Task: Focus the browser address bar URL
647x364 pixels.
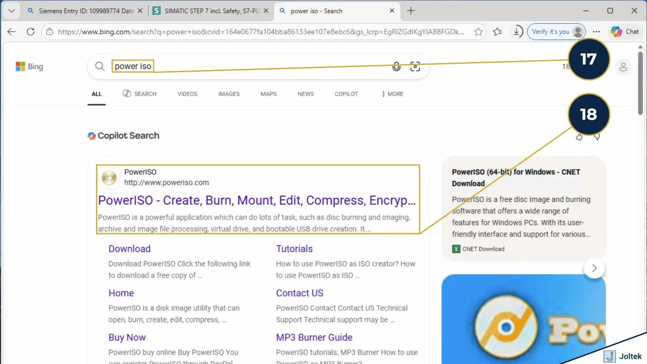Action: tap(261, 32)
